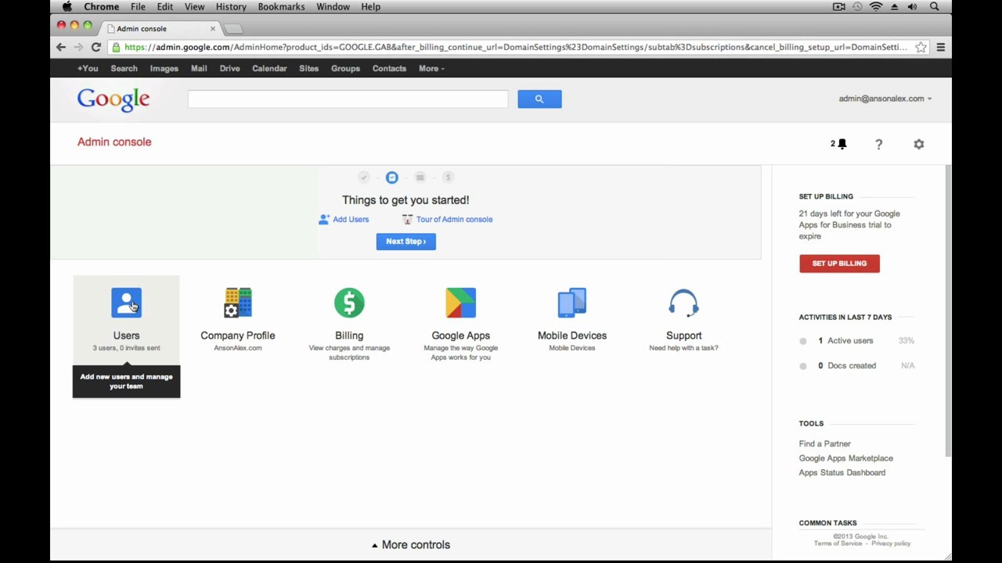Open the Mobile Devices icon

(572, 303)
